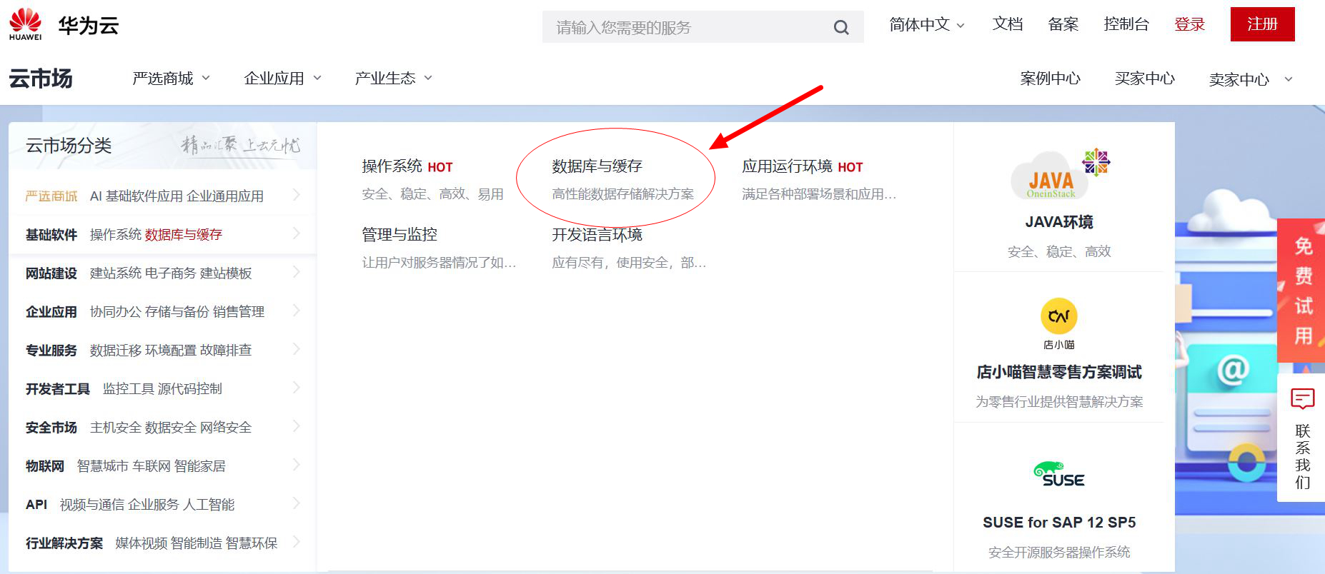Viewport: 1325px width, 574px height.
Task: Open the 店小喵 yellow circle logo
Action: pyautogui.click(x=1058, y=316)
